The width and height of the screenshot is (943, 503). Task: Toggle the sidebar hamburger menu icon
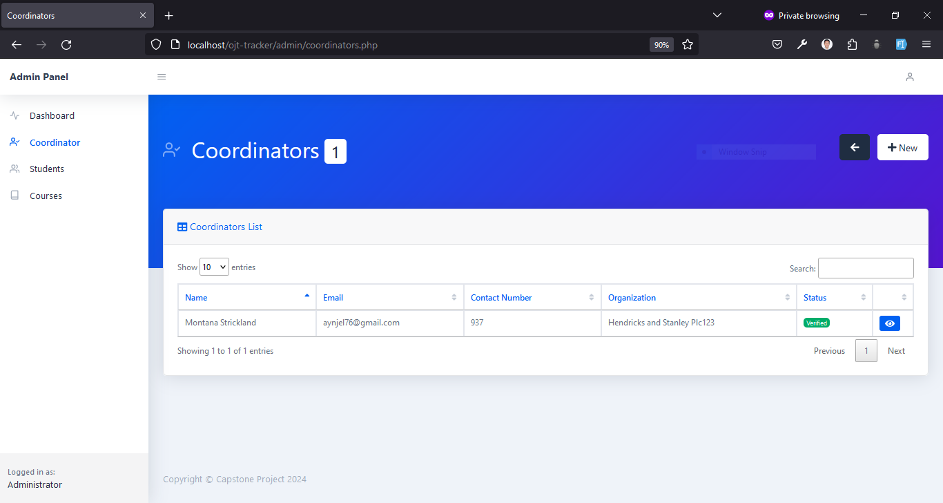tap(162, 77)
